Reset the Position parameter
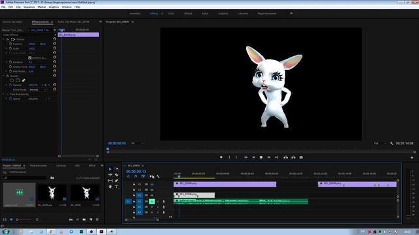Screen dimensions: 419x235 click(x=54, y=44)
